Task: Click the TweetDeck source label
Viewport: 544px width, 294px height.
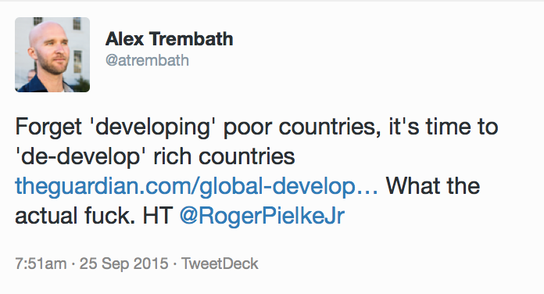Action: tap(220, 264)
